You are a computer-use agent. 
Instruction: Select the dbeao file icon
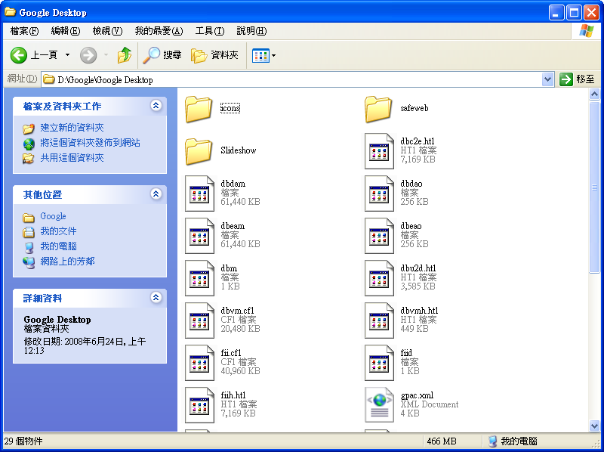379,236
